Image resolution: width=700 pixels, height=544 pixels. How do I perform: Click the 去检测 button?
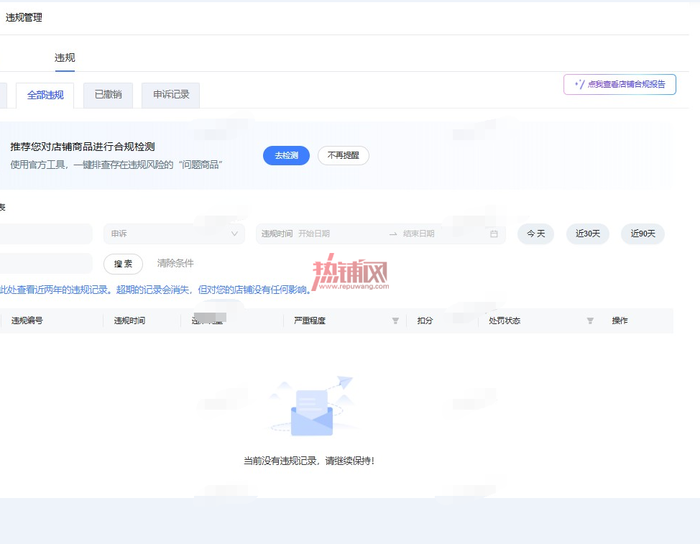[286, 155]
